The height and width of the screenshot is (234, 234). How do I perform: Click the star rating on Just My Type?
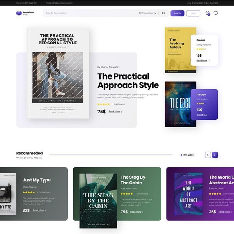[x=29, y=193]
